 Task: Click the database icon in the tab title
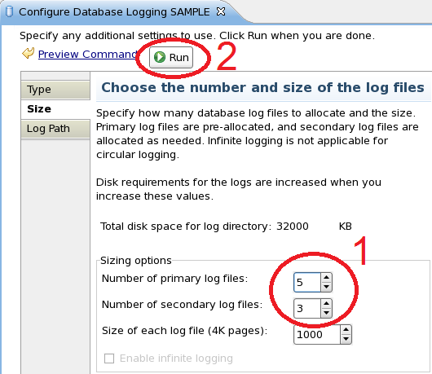click(9, 11)
